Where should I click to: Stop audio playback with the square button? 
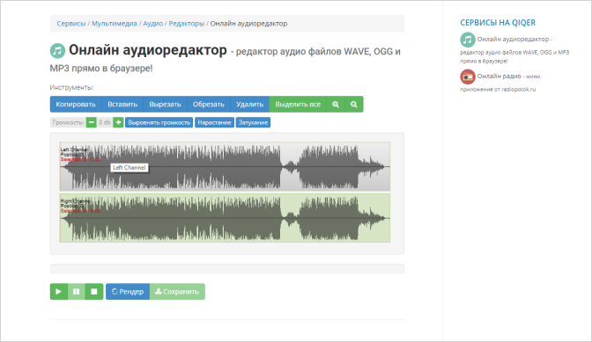tap(94, 292)
